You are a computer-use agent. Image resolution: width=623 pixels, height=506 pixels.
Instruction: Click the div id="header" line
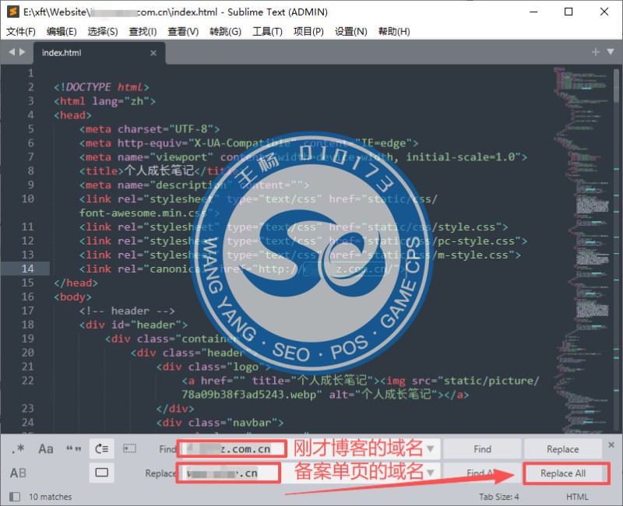133,325
